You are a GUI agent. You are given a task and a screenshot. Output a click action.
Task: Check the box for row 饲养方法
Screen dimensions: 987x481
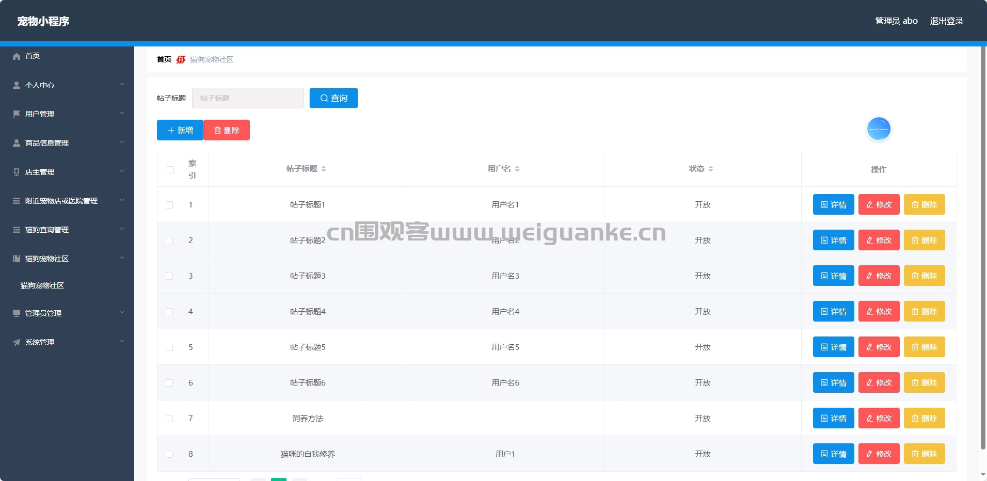coord(169,419)
